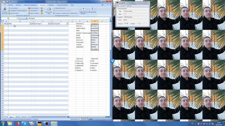Switch to sheet tab Лист2
Viewport: 225px width, 126px height.
(x=17, y=117)
